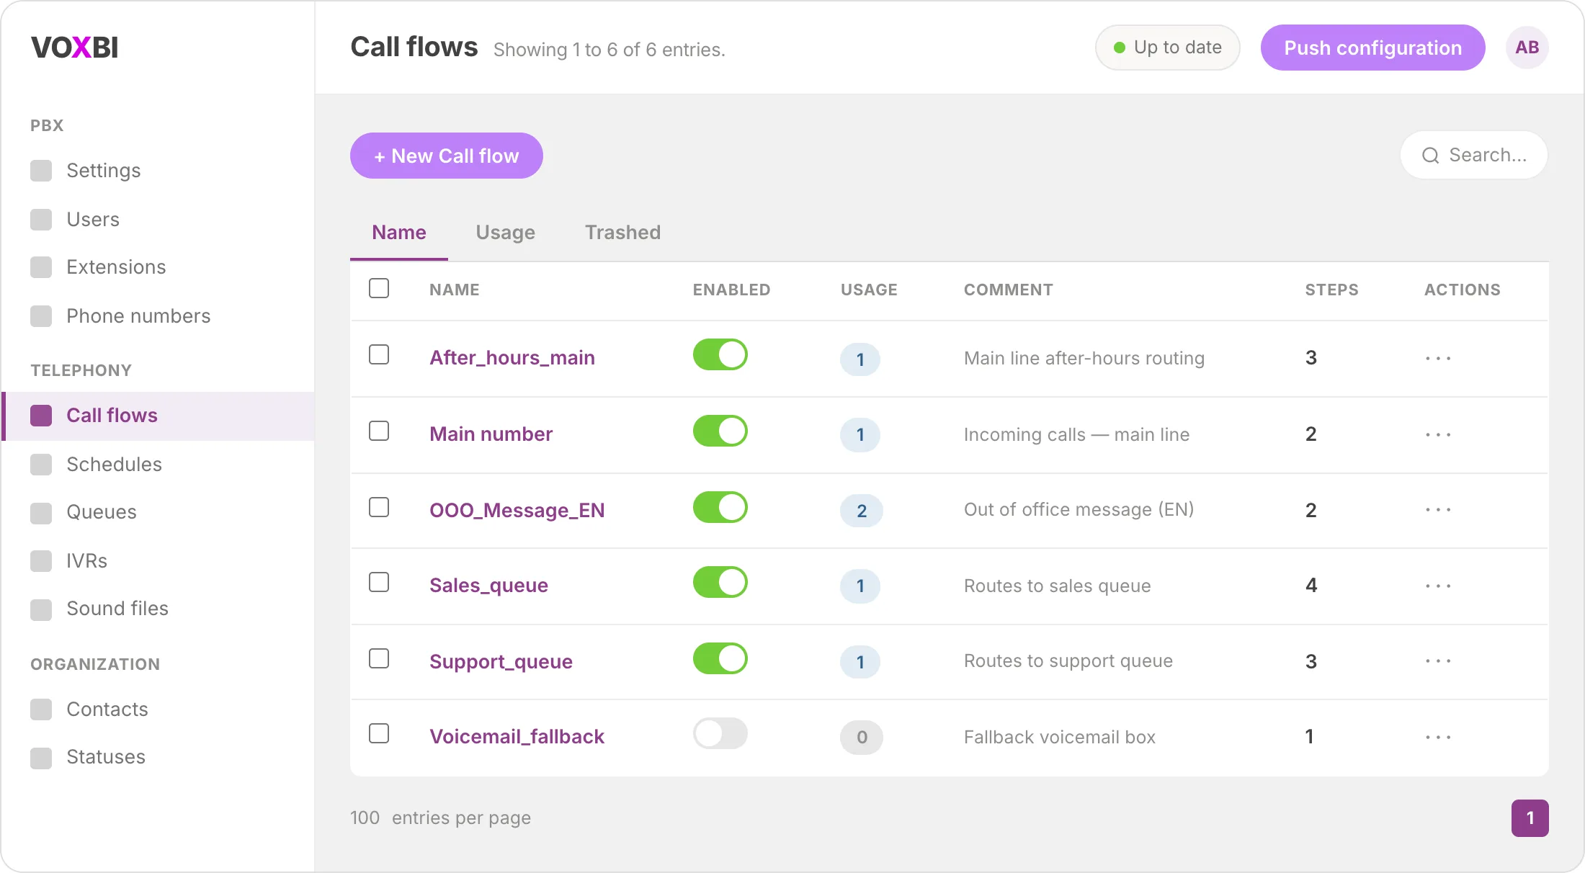Switch to the Name tab

pyautogui.click(x=399, y=233)
